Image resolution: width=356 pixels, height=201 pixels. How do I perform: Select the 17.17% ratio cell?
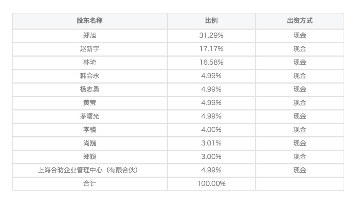pos(211,49)
